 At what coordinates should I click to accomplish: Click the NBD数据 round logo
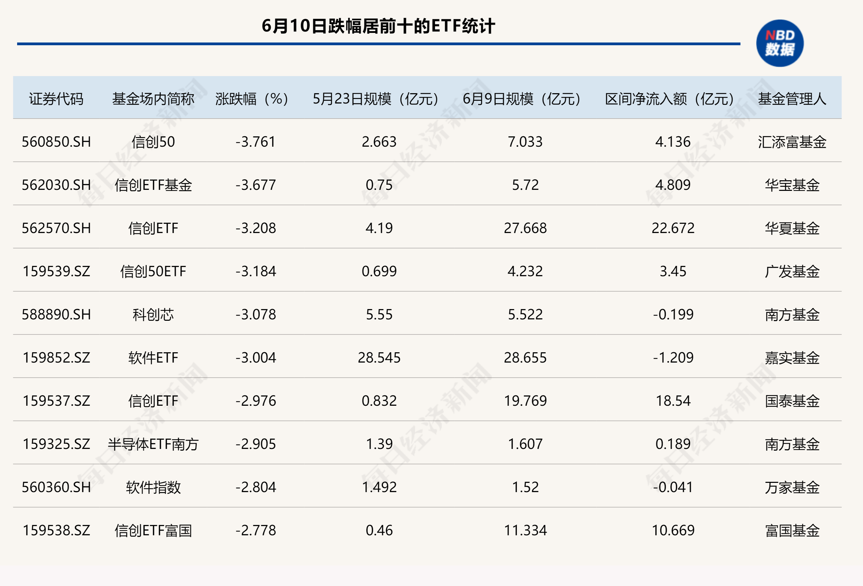(x=780, y=43)
